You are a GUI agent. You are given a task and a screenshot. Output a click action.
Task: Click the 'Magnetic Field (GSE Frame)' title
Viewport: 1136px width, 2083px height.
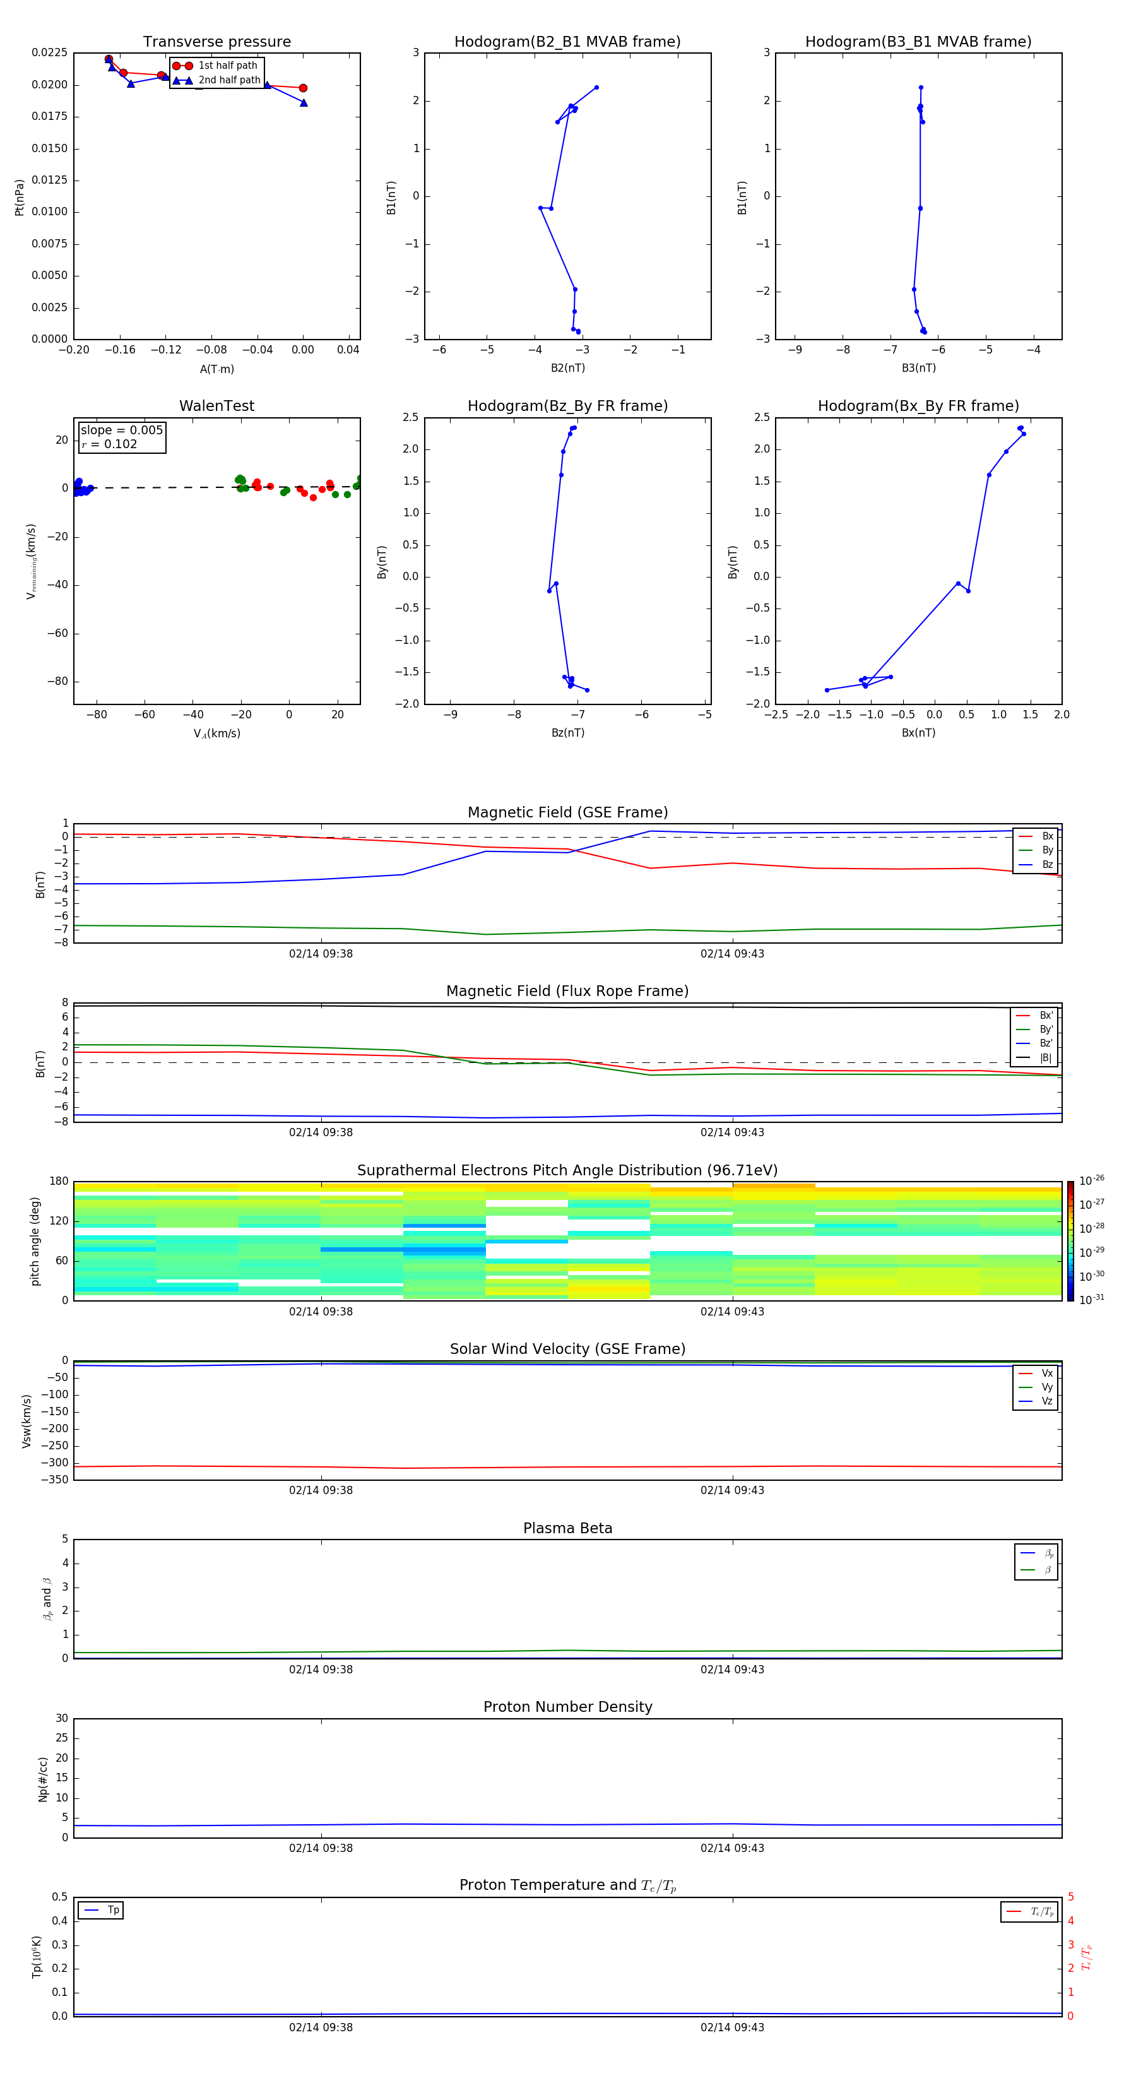coord(567,812)
